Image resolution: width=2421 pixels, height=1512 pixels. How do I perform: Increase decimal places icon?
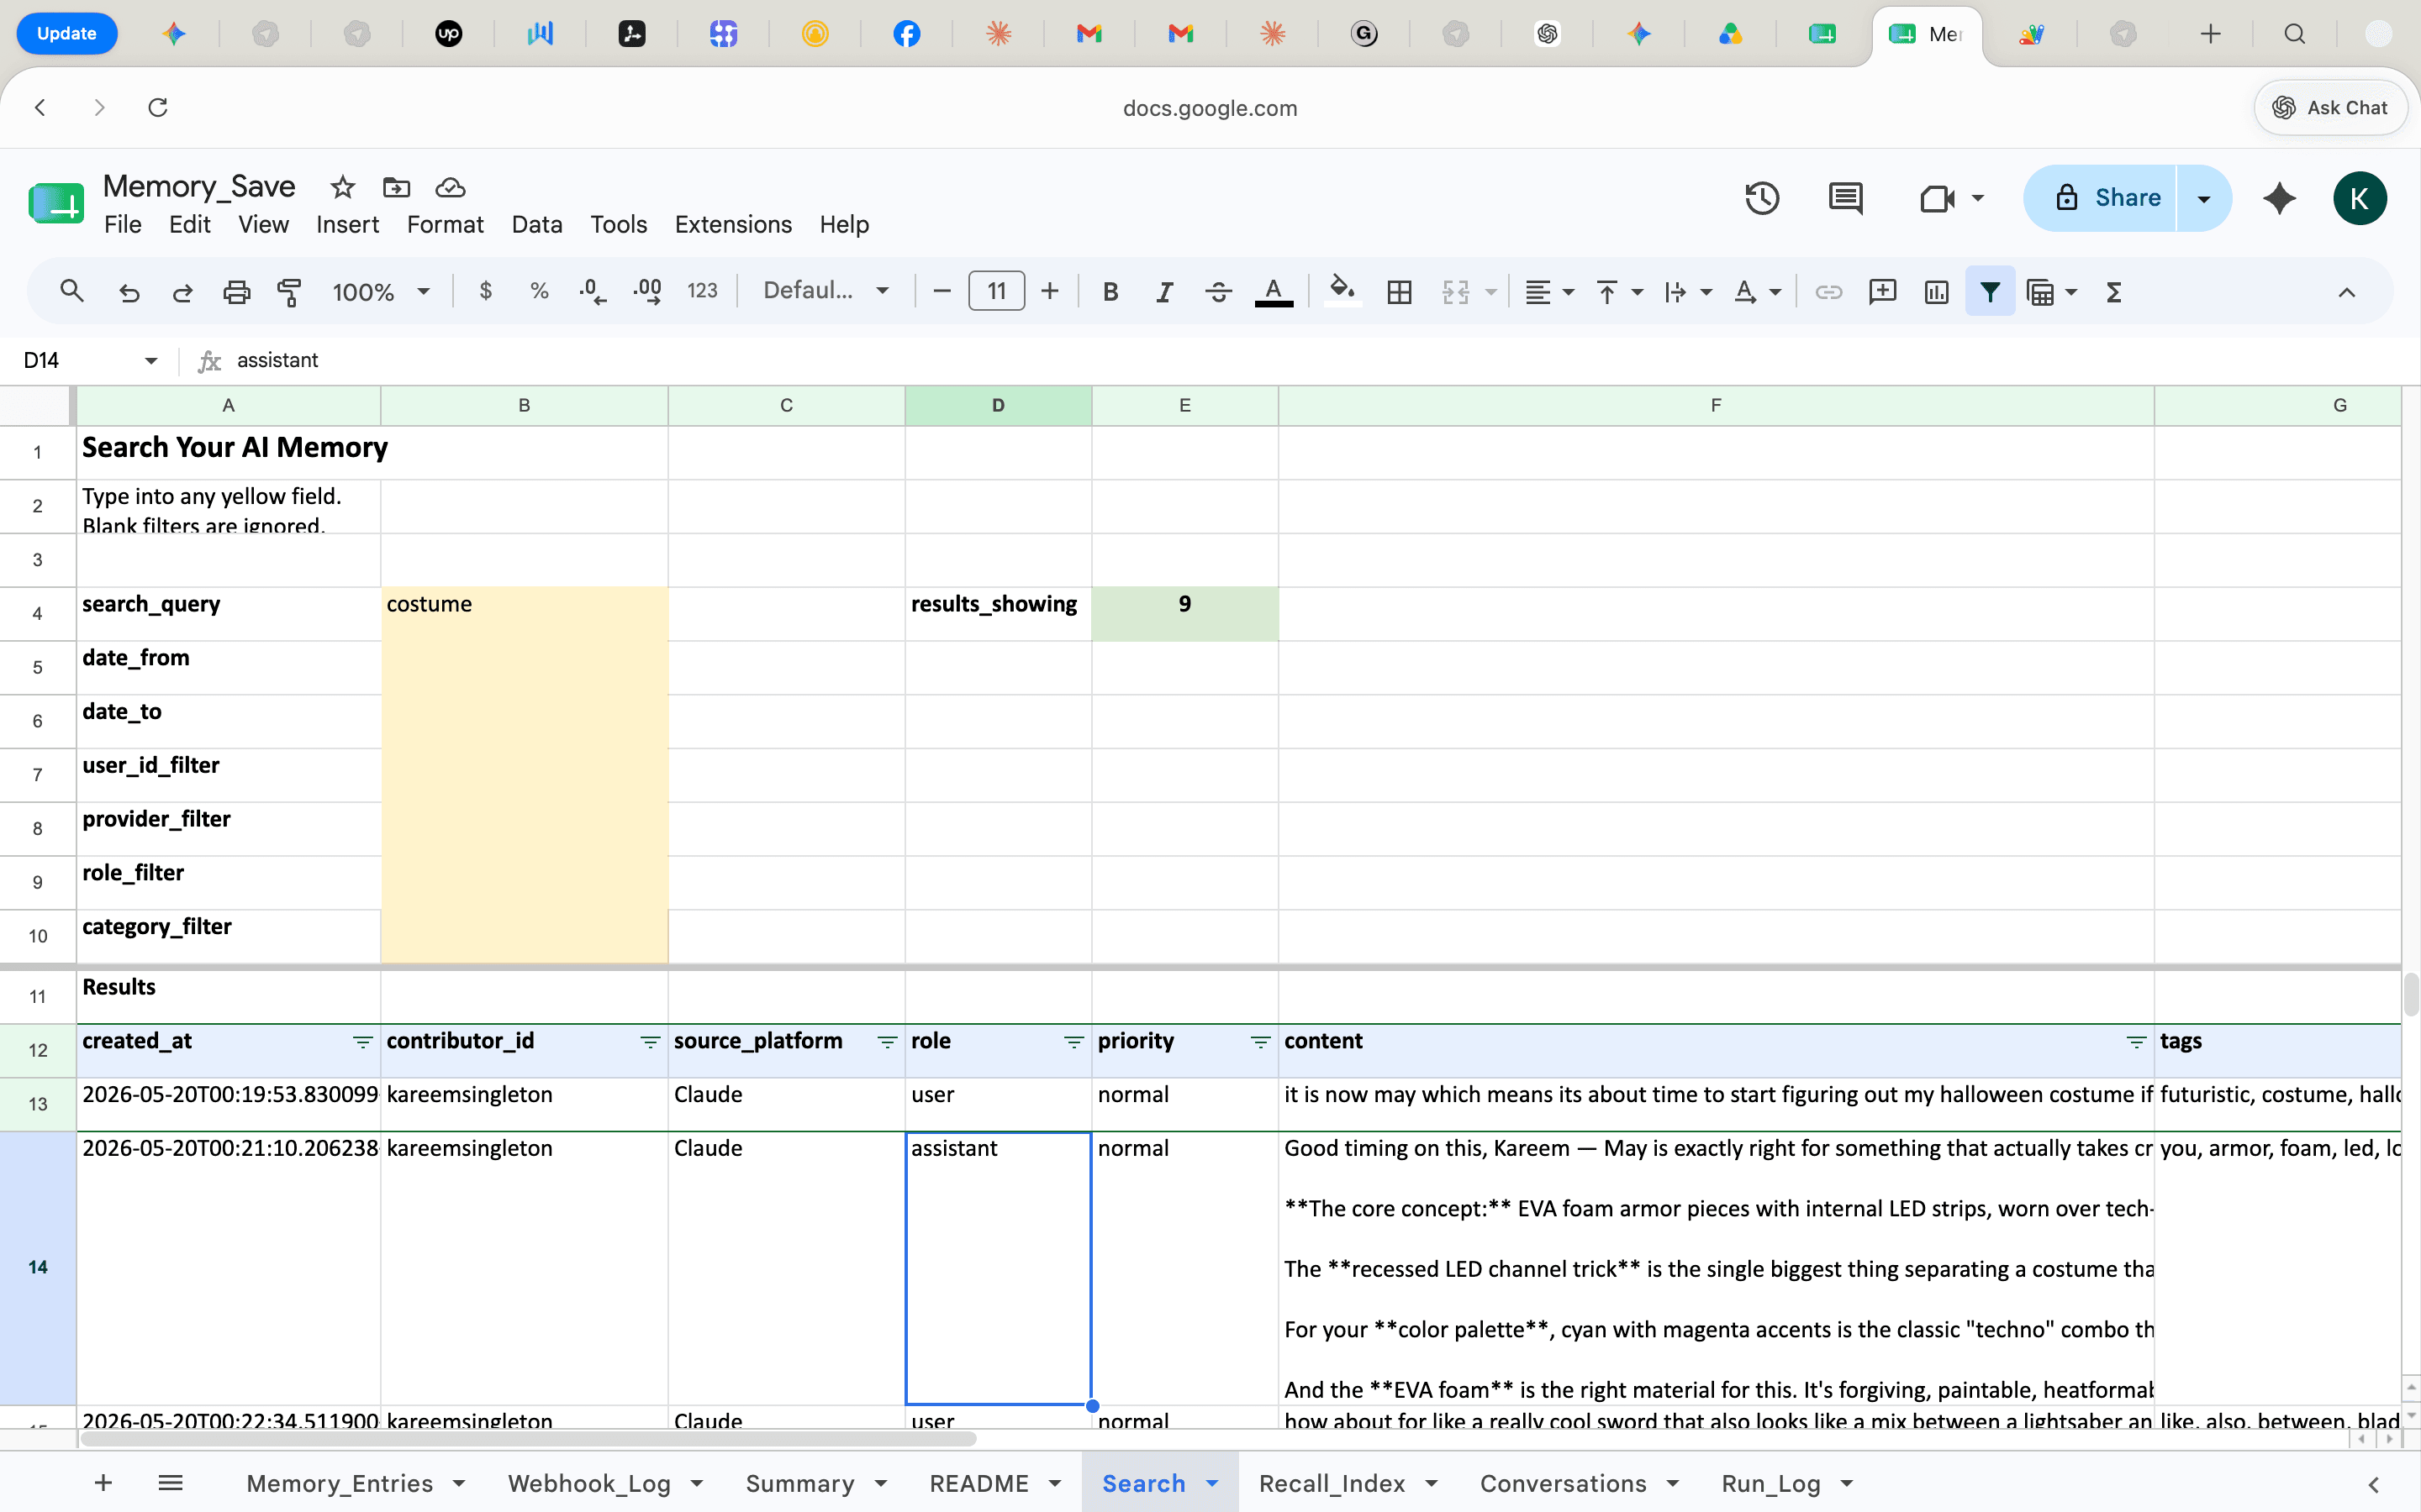click(x=647, y=291)
